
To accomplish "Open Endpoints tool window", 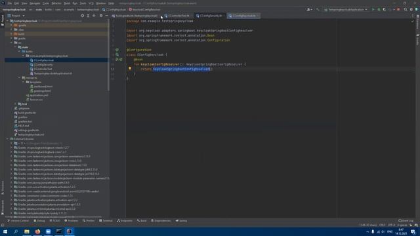I will pyautogui.click(x=125, y=221).
